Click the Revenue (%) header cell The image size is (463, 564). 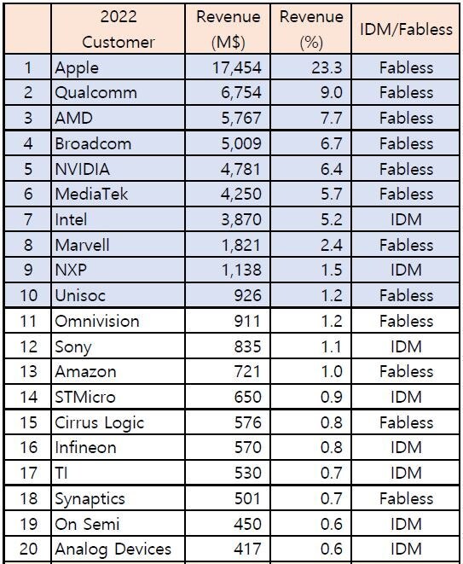point(311,29)
